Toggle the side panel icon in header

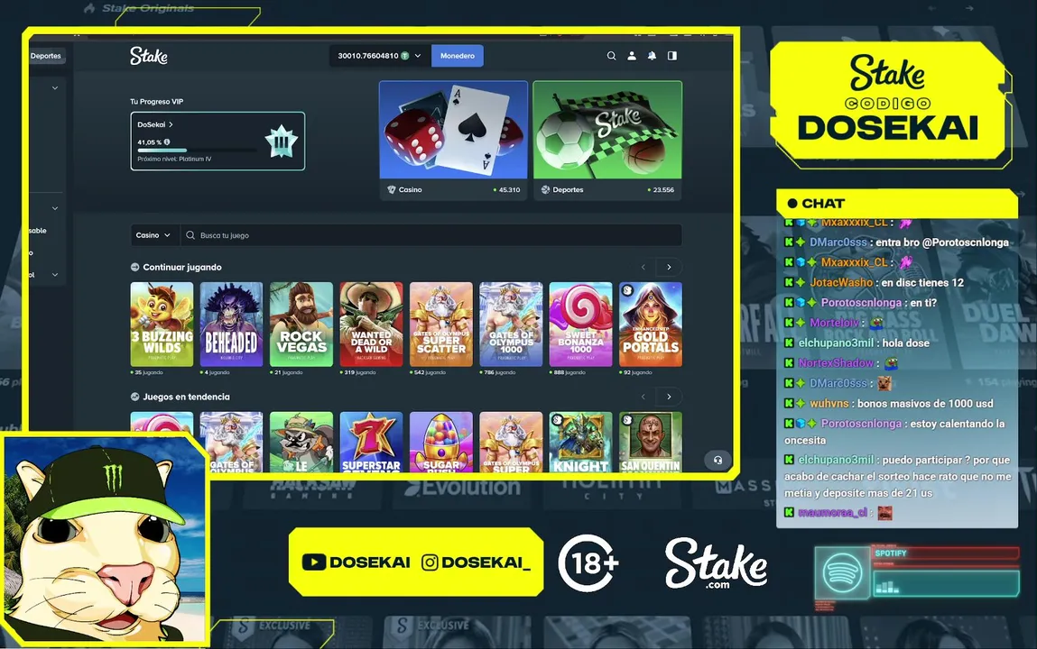click(x=672, y=56)
